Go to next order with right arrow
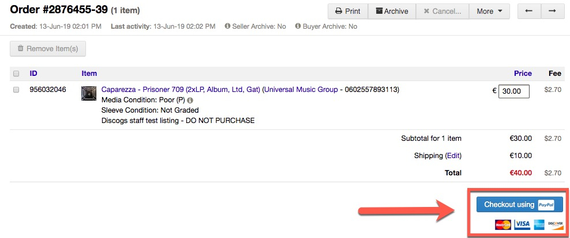Image resolution: width=570 pixels, height=238 pixels. (x=552, y=11)
